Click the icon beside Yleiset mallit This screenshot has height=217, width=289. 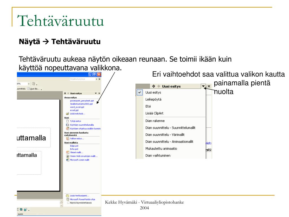67,152
